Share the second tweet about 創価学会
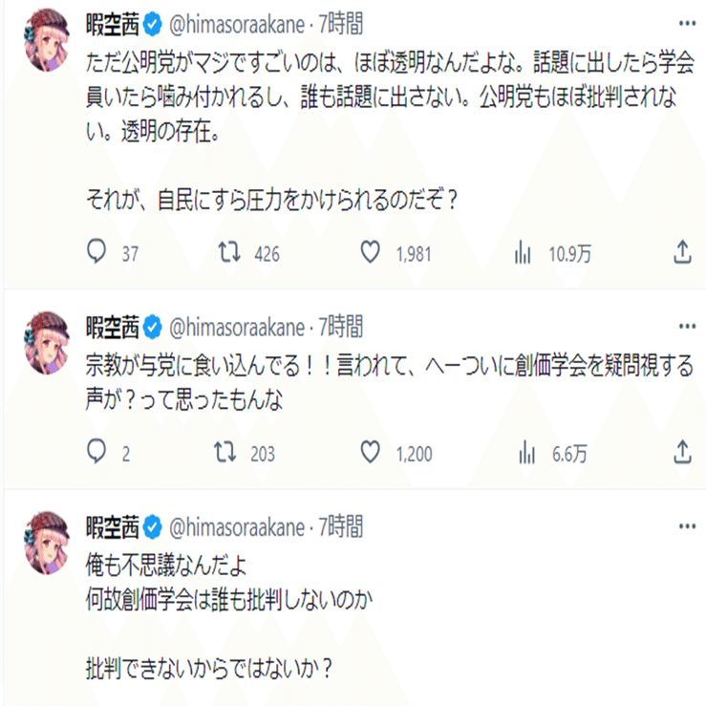 [x=682, y=451]
